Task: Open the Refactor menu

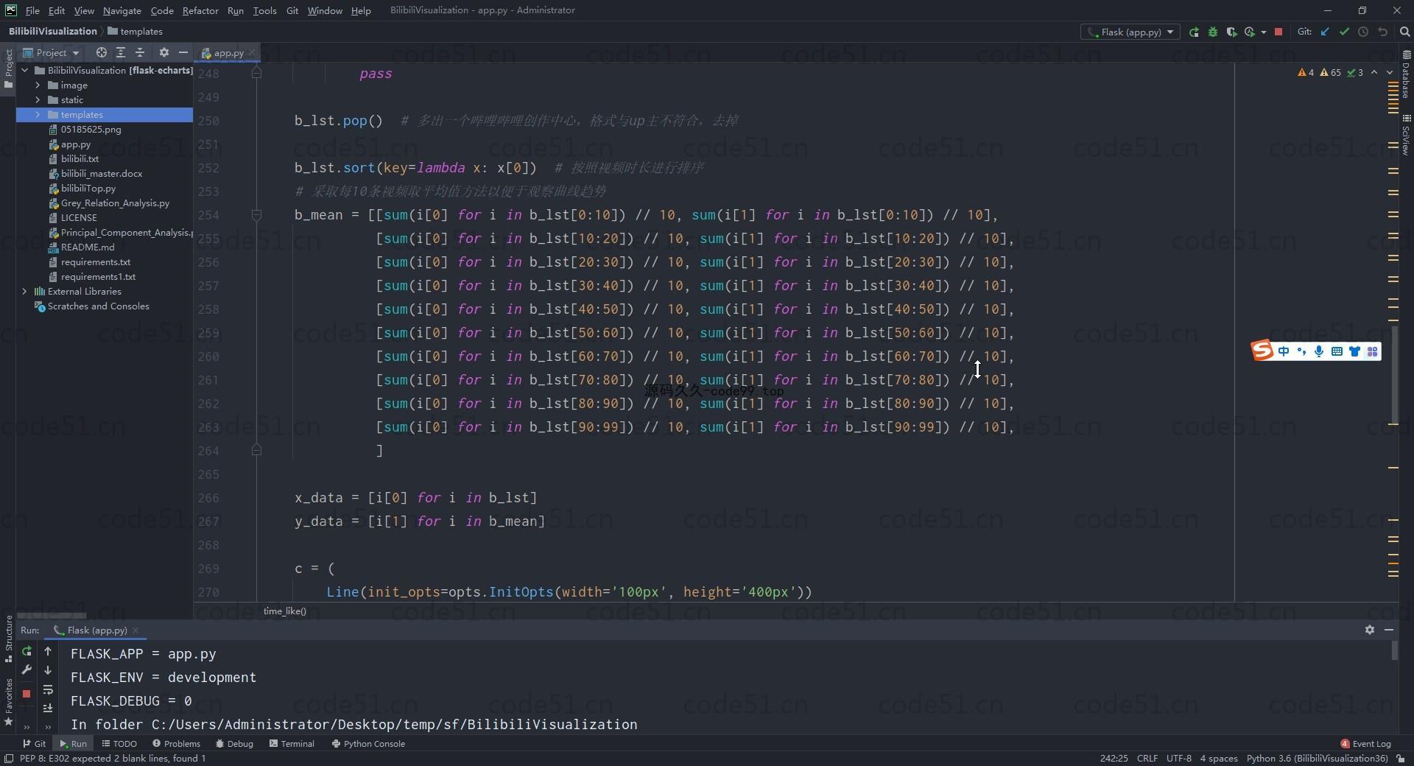Action: pos(200,10)
